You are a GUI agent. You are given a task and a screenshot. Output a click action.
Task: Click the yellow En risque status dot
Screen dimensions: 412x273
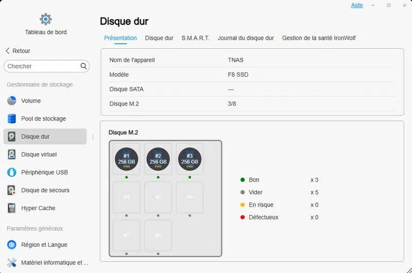pyautogui.click(x=243, y=204)
